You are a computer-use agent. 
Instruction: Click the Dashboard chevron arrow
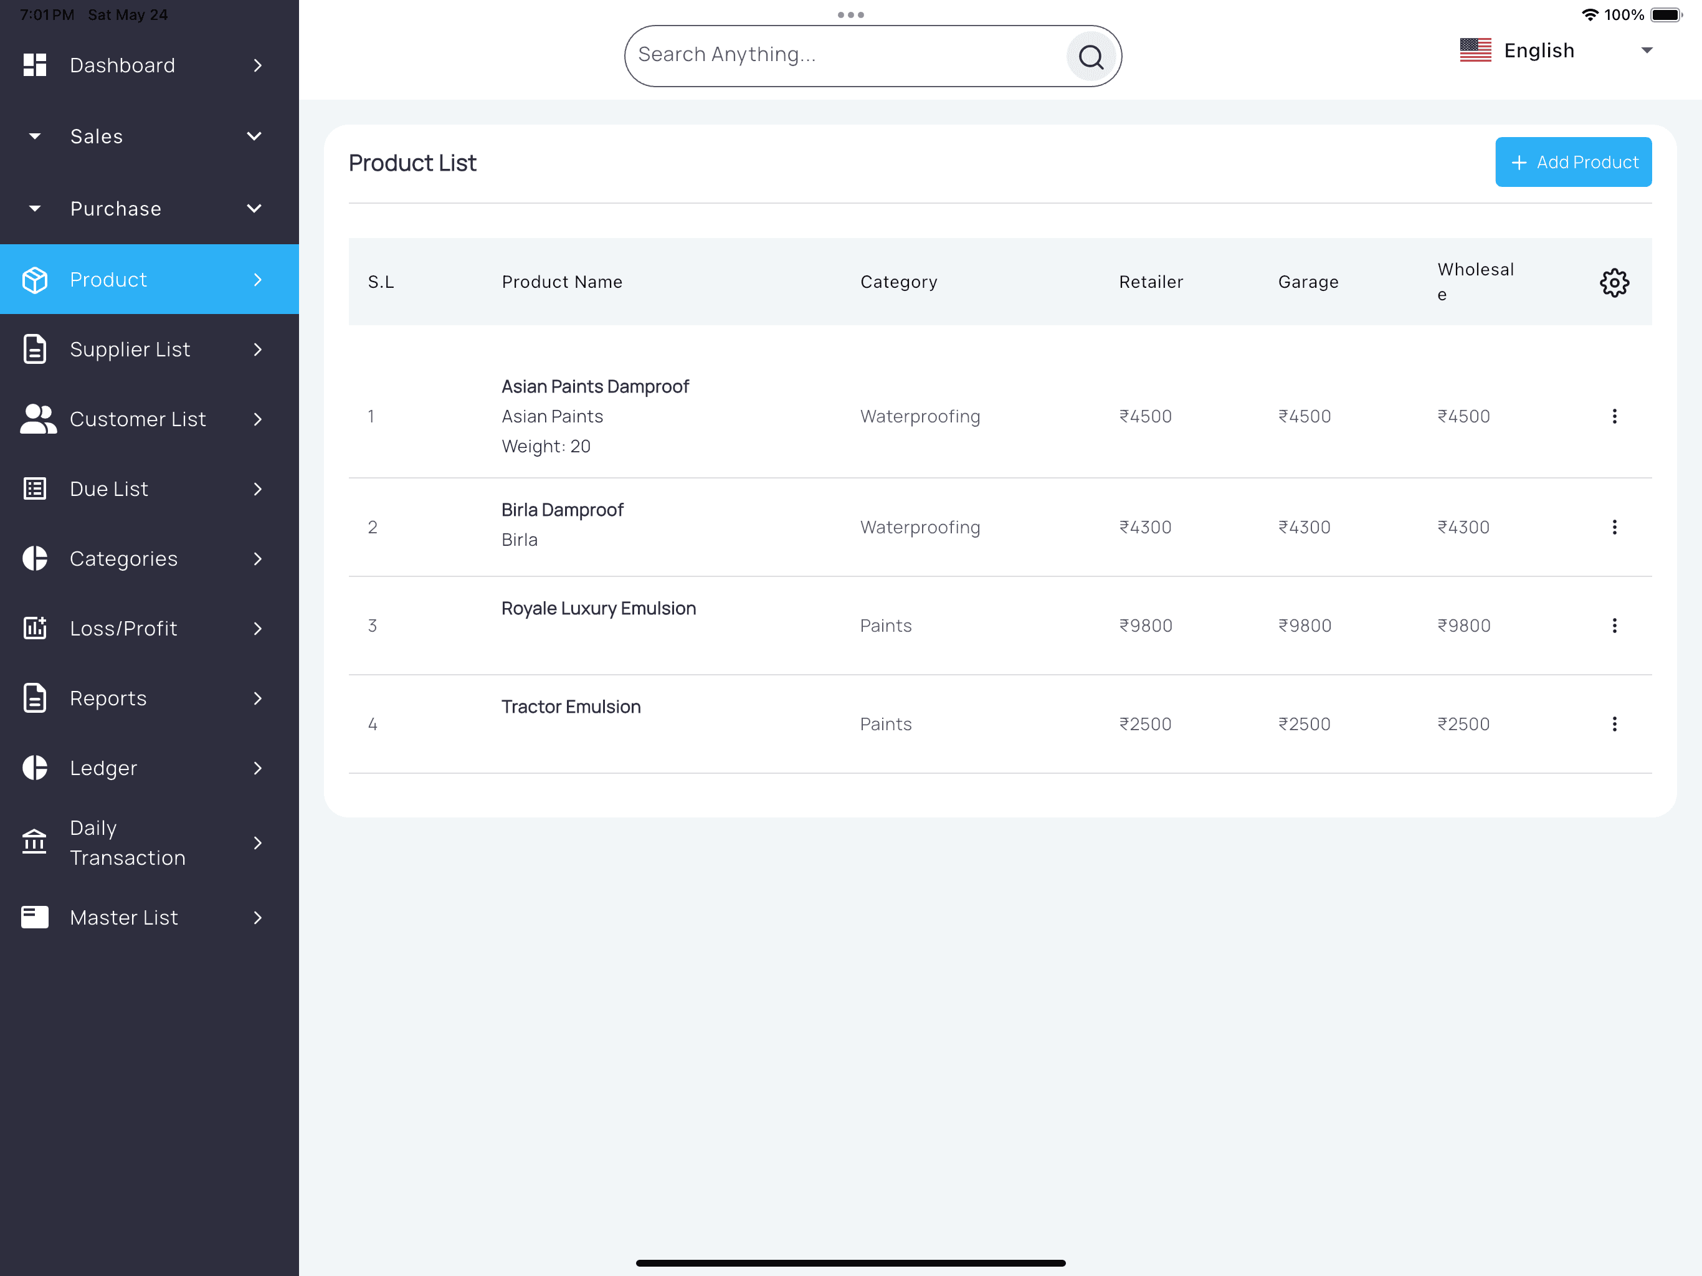click(258, 65)
